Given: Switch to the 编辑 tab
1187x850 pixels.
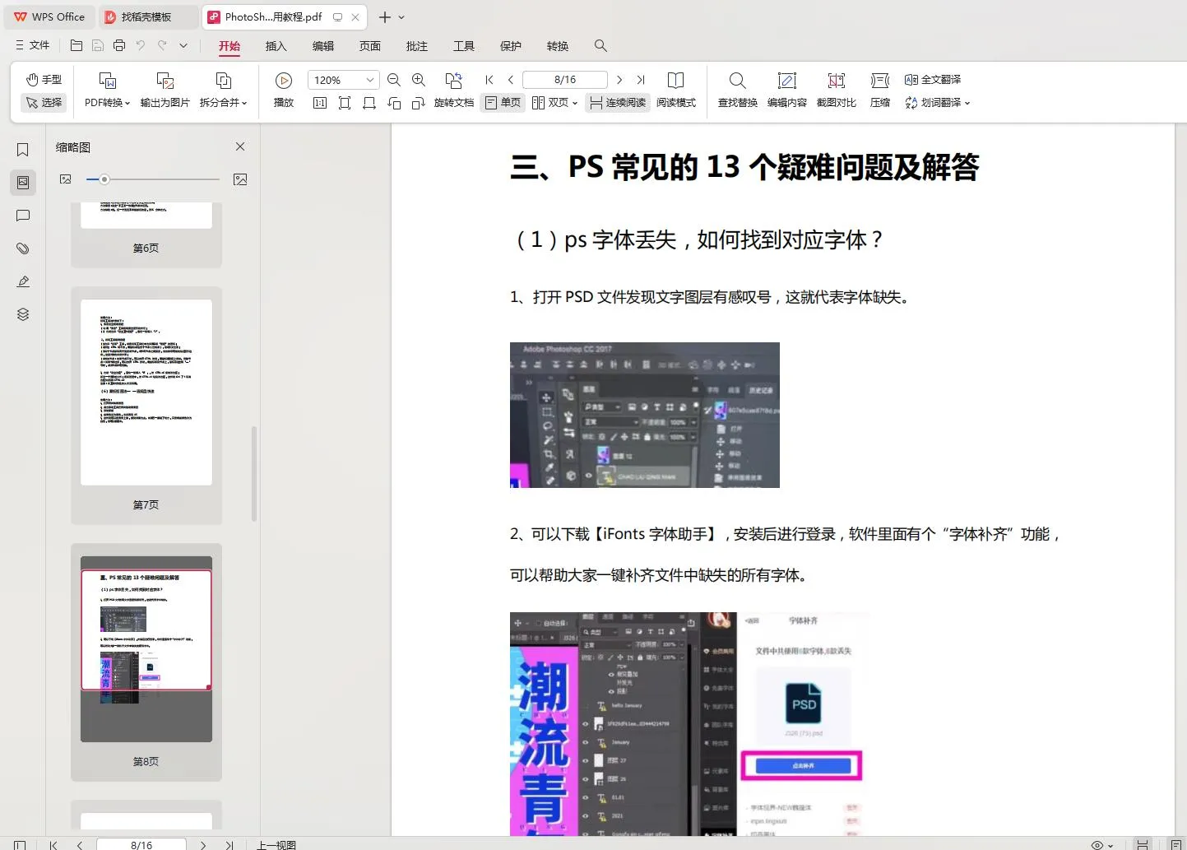Looking at the screenshot, I should (323, 46).
